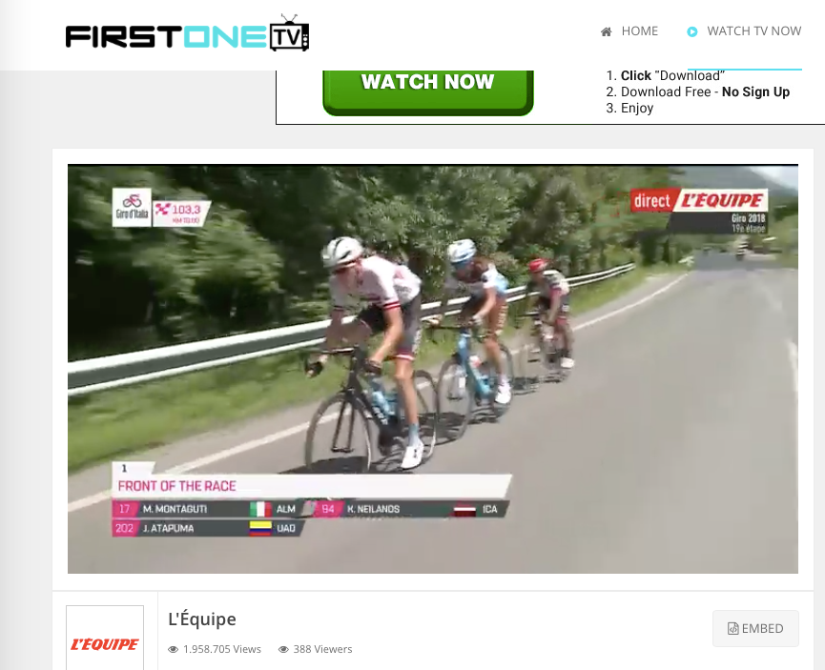The height and width of the screenshot is (670, 825).
Task: Click the L'Équipe channel title
Action: pyautogui.click(x=202, y=619)
